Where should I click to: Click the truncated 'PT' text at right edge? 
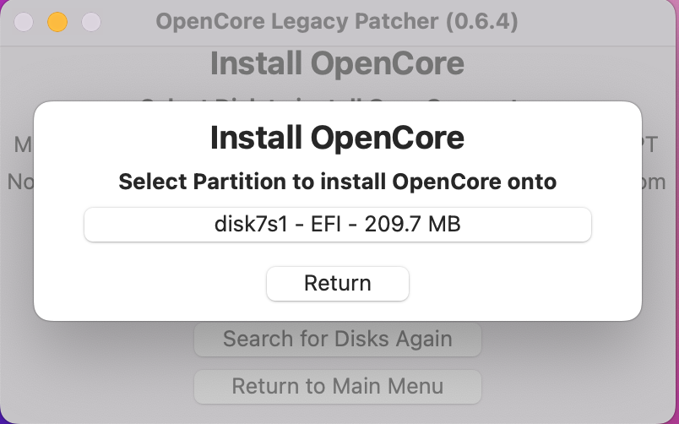(x=651, y=145)
